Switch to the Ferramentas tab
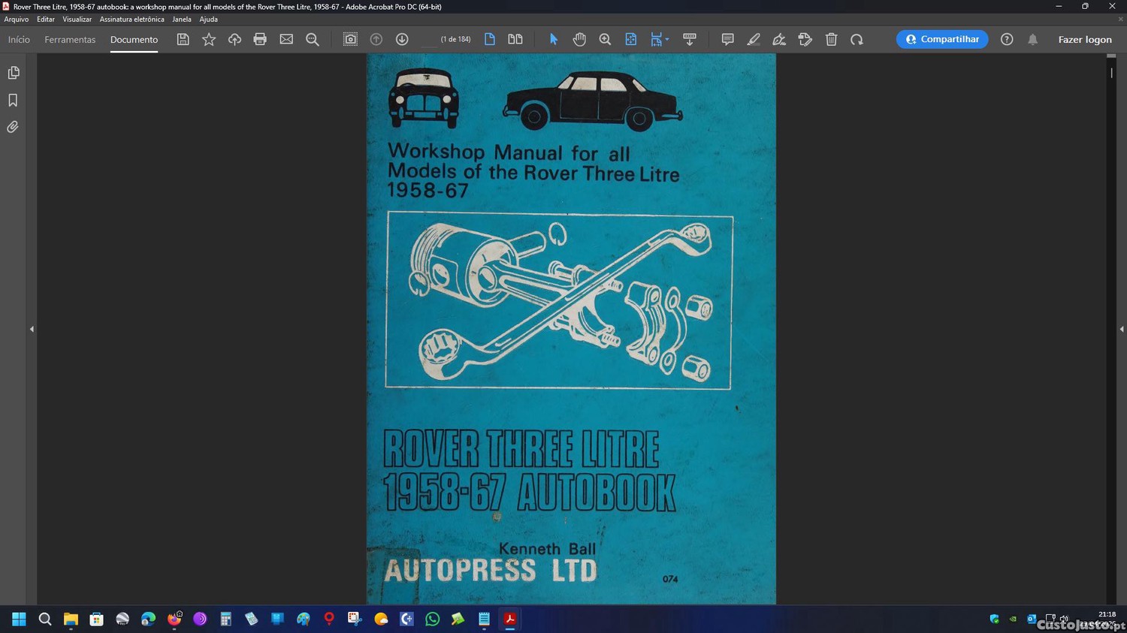This screenshot has height=633, width=1127. coord(70,39)
